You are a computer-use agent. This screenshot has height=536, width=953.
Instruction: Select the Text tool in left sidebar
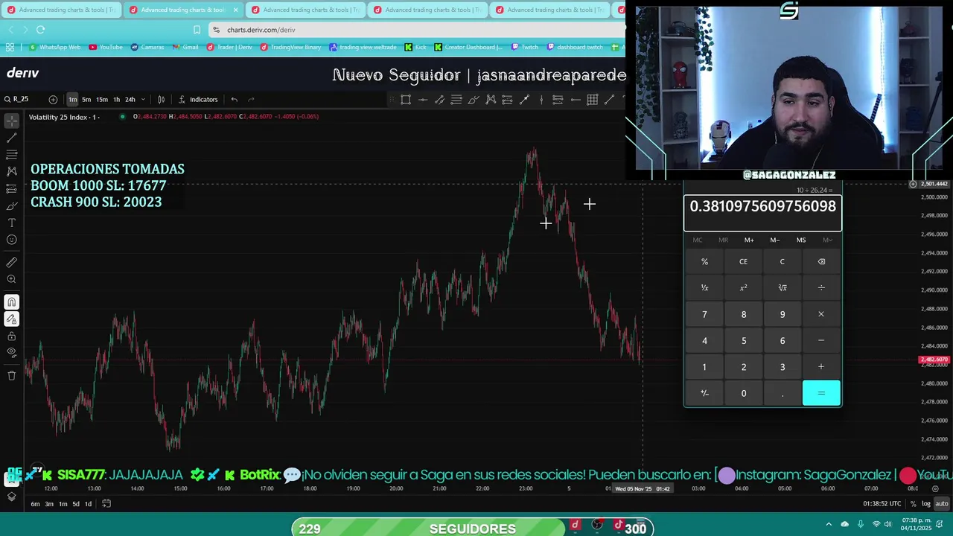tap(11, 223)
